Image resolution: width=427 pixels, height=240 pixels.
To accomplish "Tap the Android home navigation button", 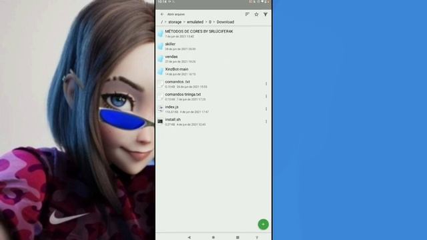I will [x=213, y=237].
